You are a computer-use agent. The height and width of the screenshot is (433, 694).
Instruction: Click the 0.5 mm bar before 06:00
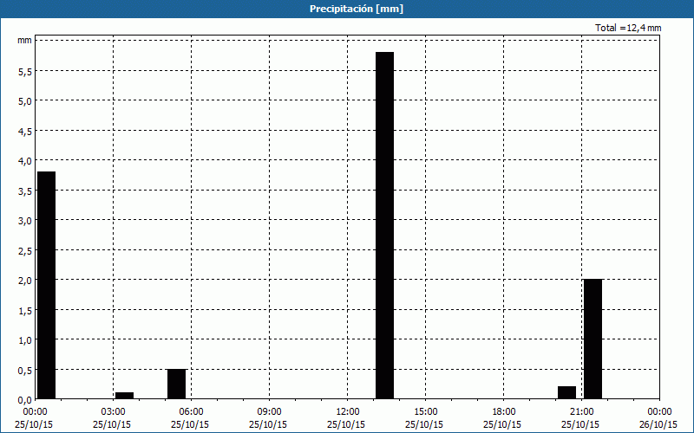(177, 384)
